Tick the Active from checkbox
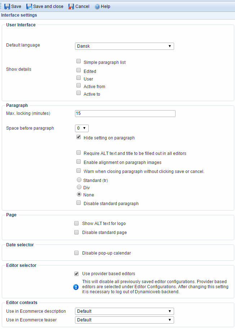Screen dimensions: 235x329 click(x=79, y=86)
